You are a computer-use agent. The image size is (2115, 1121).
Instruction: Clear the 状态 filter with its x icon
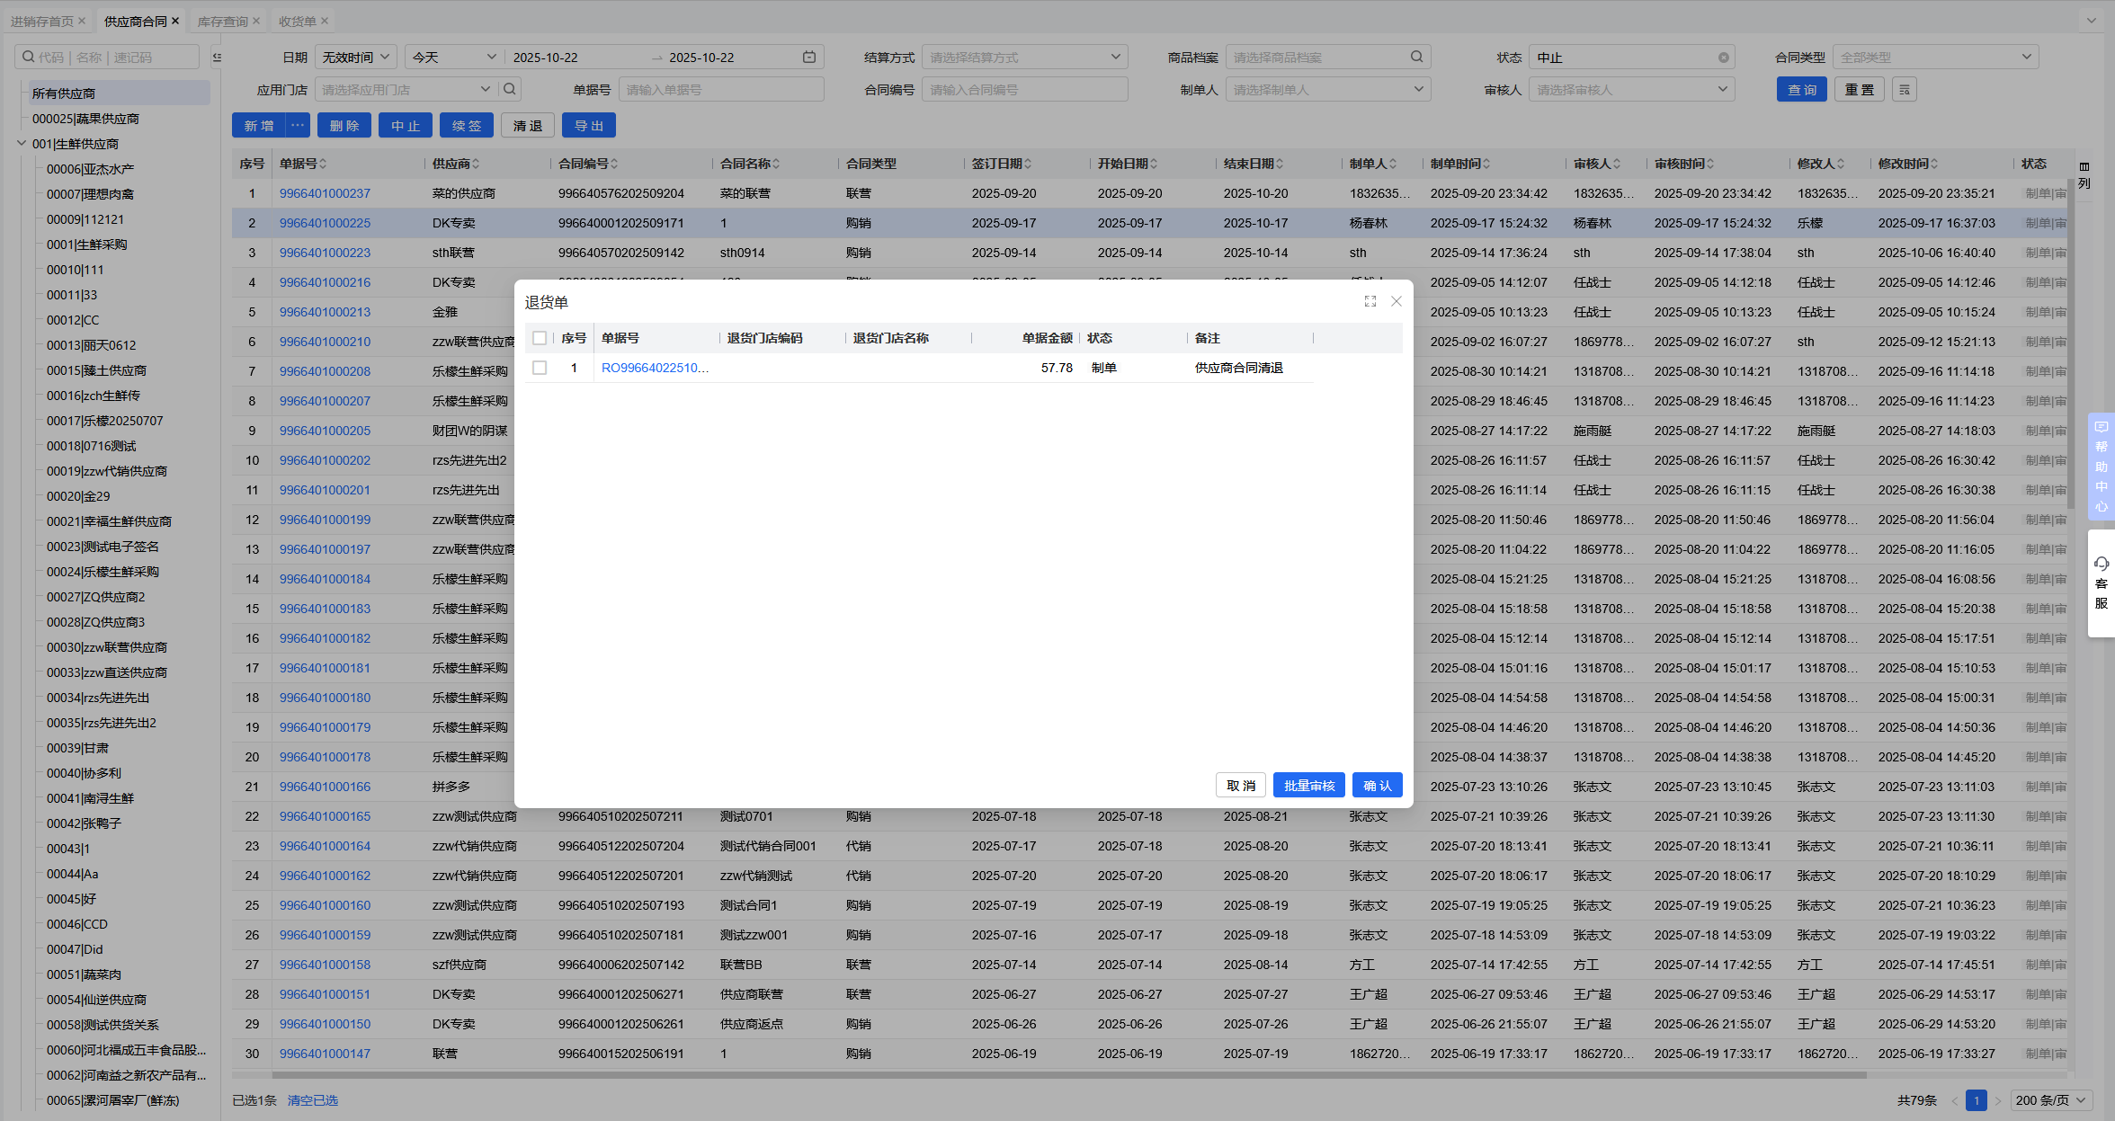click(x=1723, y=58)
